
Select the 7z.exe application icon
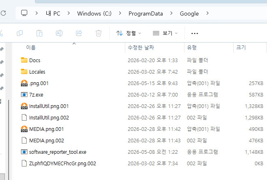(x=24, y=94)
